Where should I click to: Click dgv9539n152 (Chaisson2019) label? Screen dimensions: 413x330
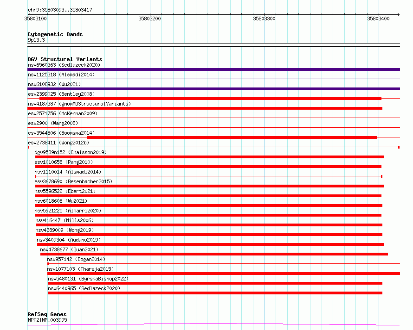point(71,152)
